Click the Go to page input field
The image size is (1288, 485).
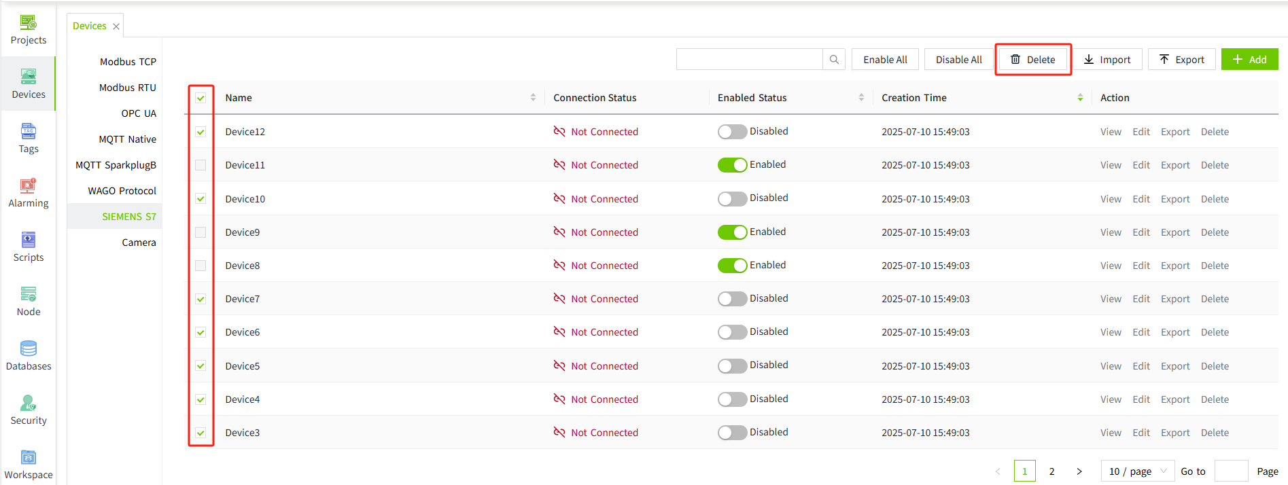[x=1231, y=471]
